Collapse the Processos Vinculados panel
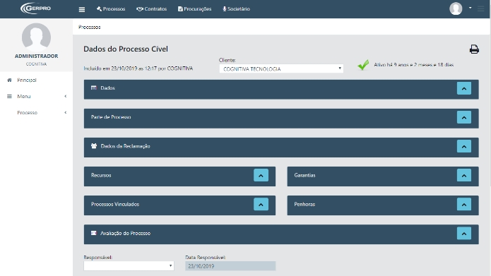This screenshot has height=276, width=491. [261, 205]
